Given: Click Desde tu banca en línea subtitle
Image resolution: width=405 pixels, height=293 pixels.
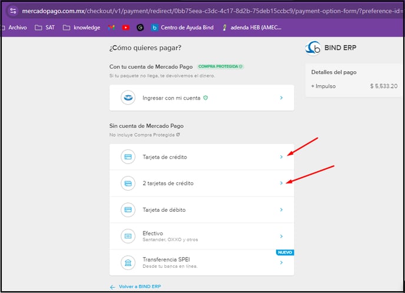Looking at the screenshot, I should [x=170, y=266].
